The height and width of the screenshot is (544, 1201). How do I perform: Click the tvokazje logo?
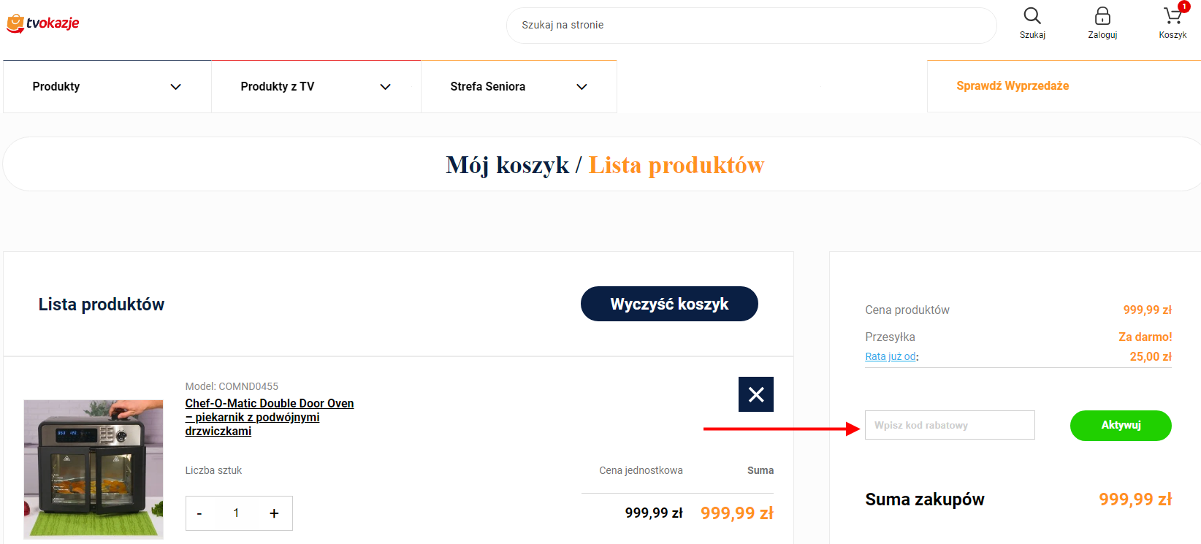pos(43,23)
